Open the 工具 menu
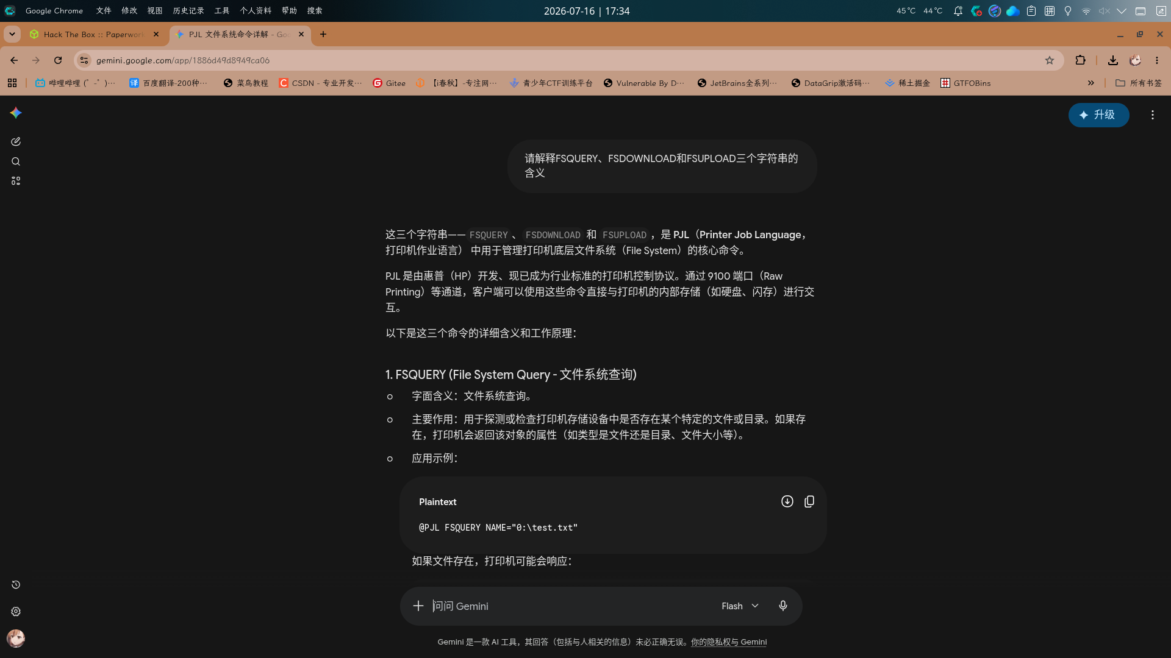 coord(222,11)
